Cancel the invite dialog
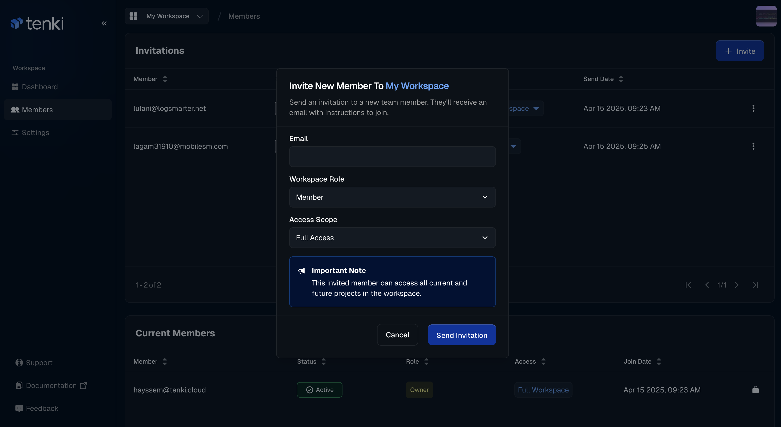The image size is (781, 427). pos(397,335)
